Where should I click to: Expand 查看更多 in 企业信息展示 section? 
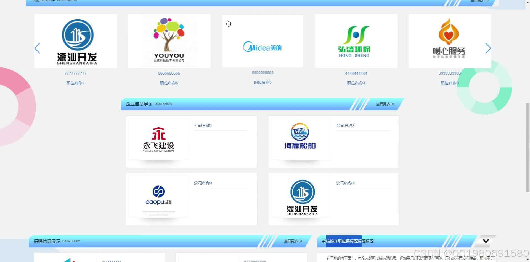[x=384, y=104]
